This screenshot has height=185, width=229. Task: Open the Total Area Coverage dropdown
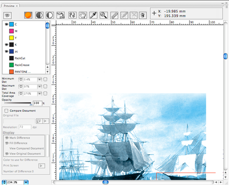point(40,93)
